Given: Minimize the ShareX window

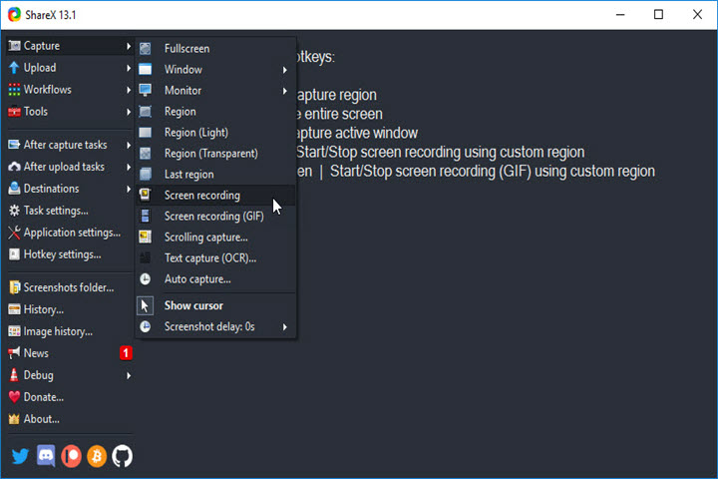Looking at the screenshot, I should point(620,15).
